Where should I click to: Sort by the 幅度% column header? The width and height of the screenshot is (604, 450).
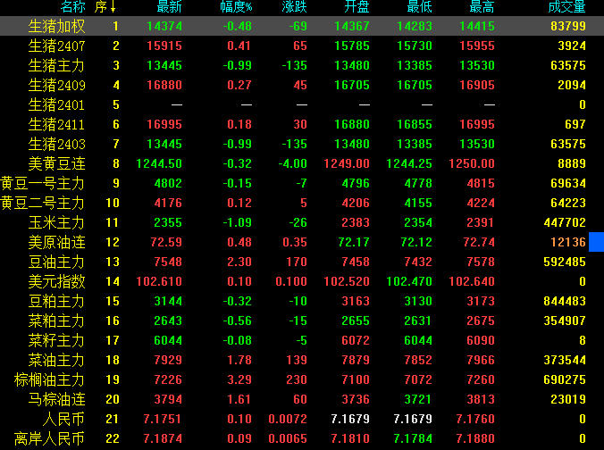[236, 6]
